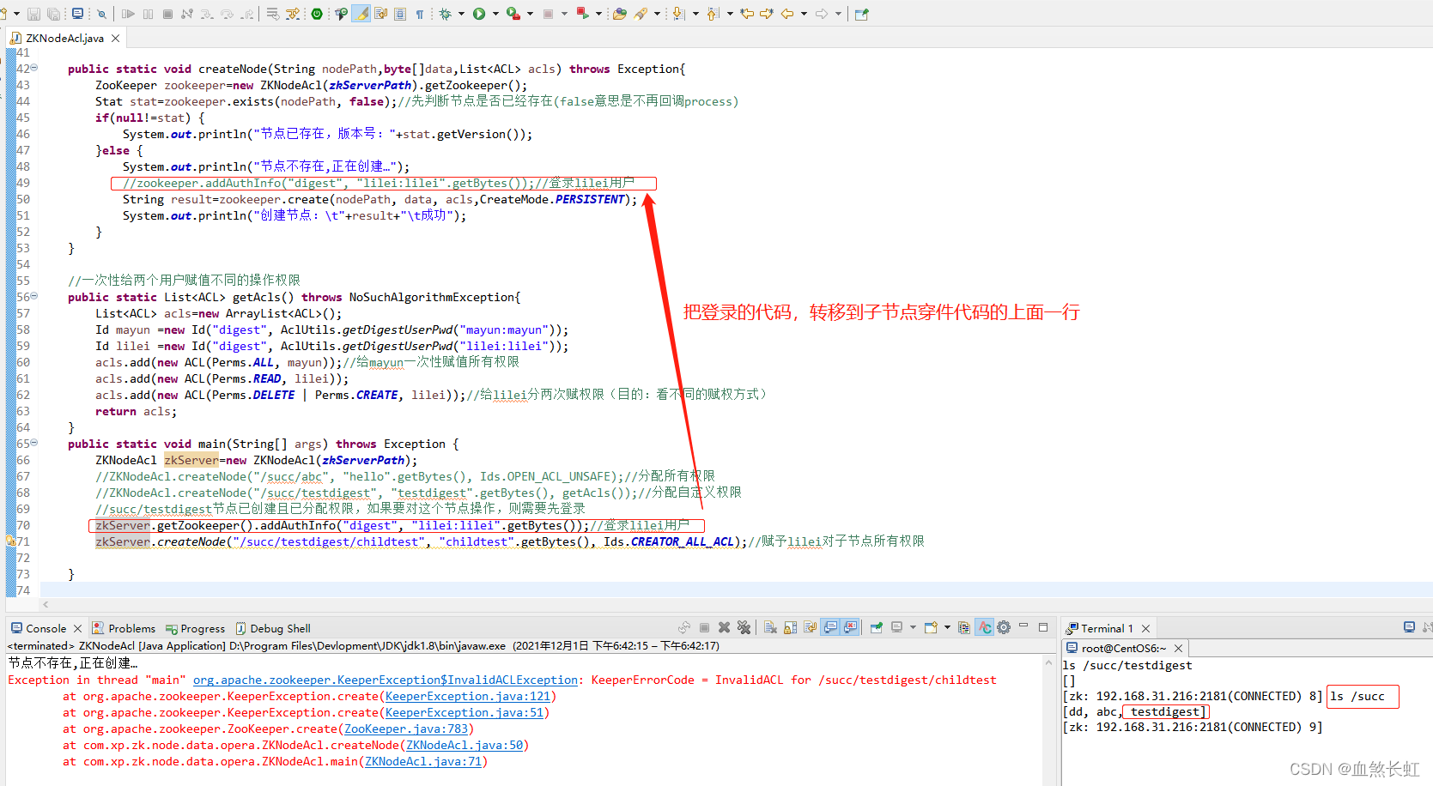Click the Open Perspective icon
This screenshot has height=786, width=1433.
[x=861, y=14]
